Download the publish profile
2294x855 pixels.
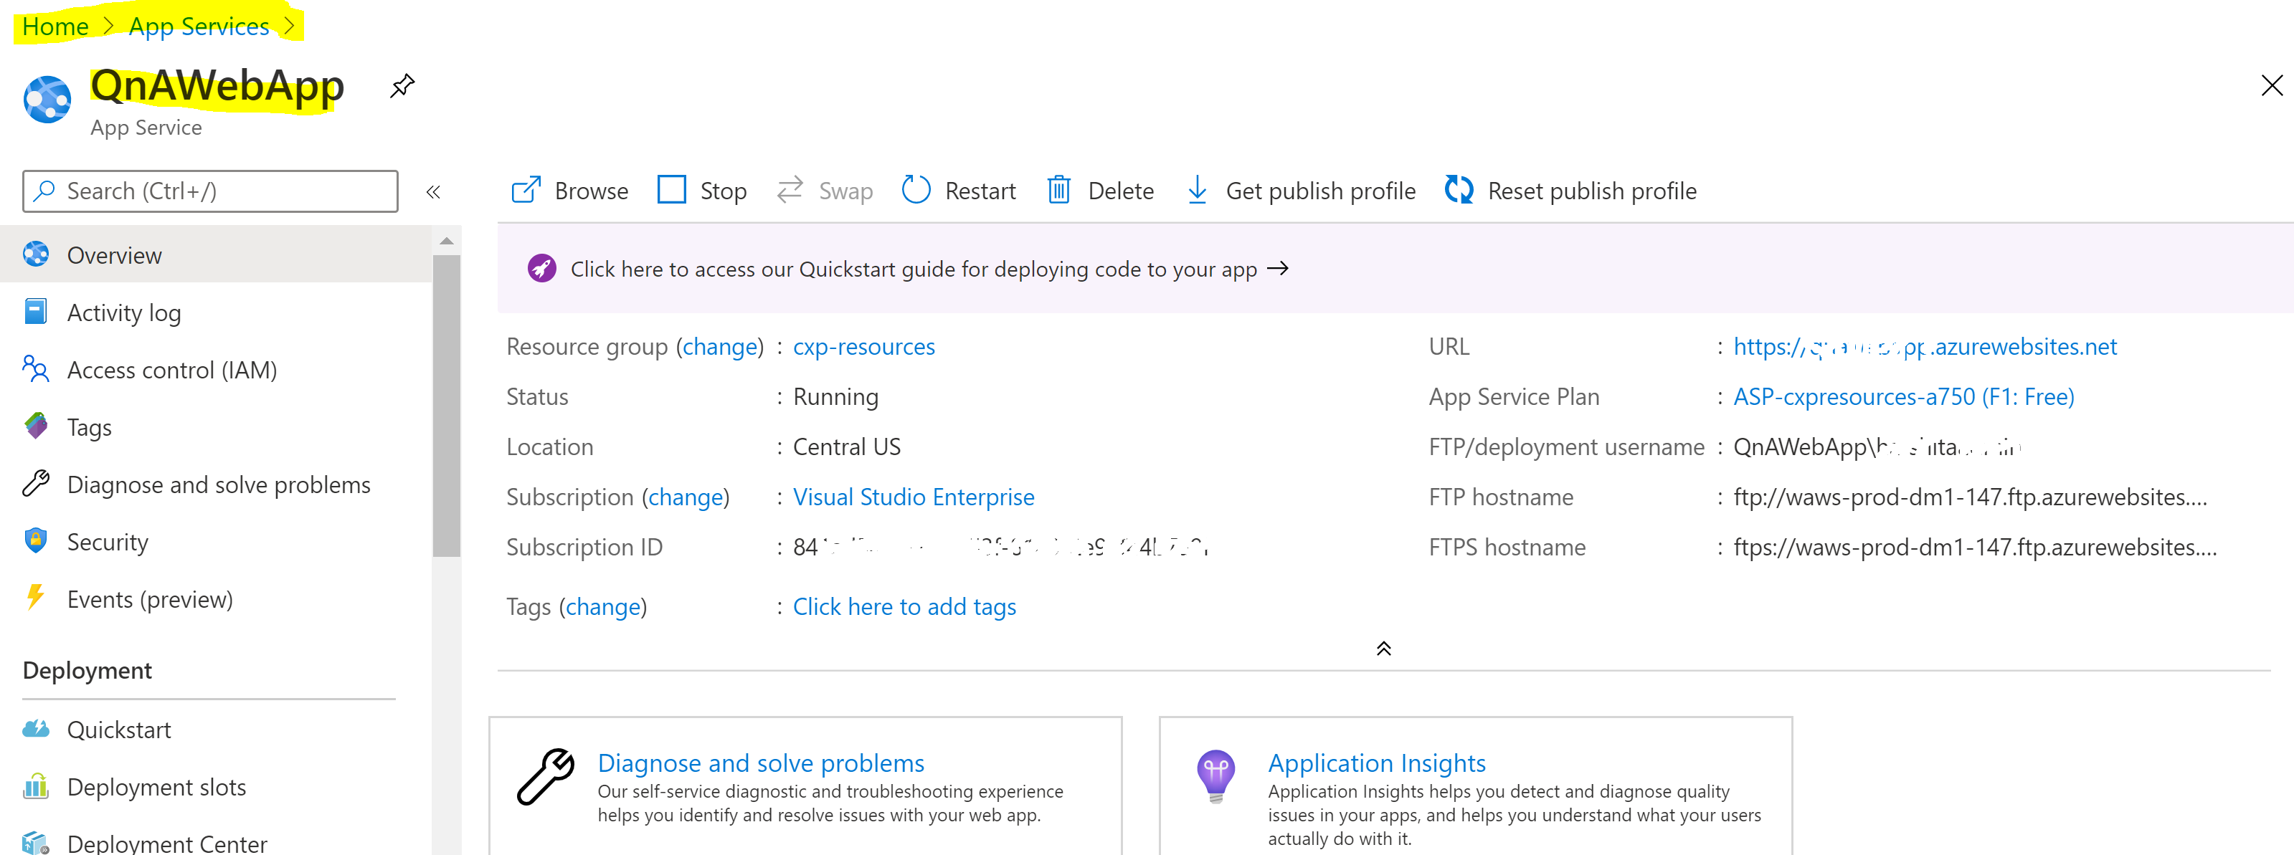[1301, 191]
